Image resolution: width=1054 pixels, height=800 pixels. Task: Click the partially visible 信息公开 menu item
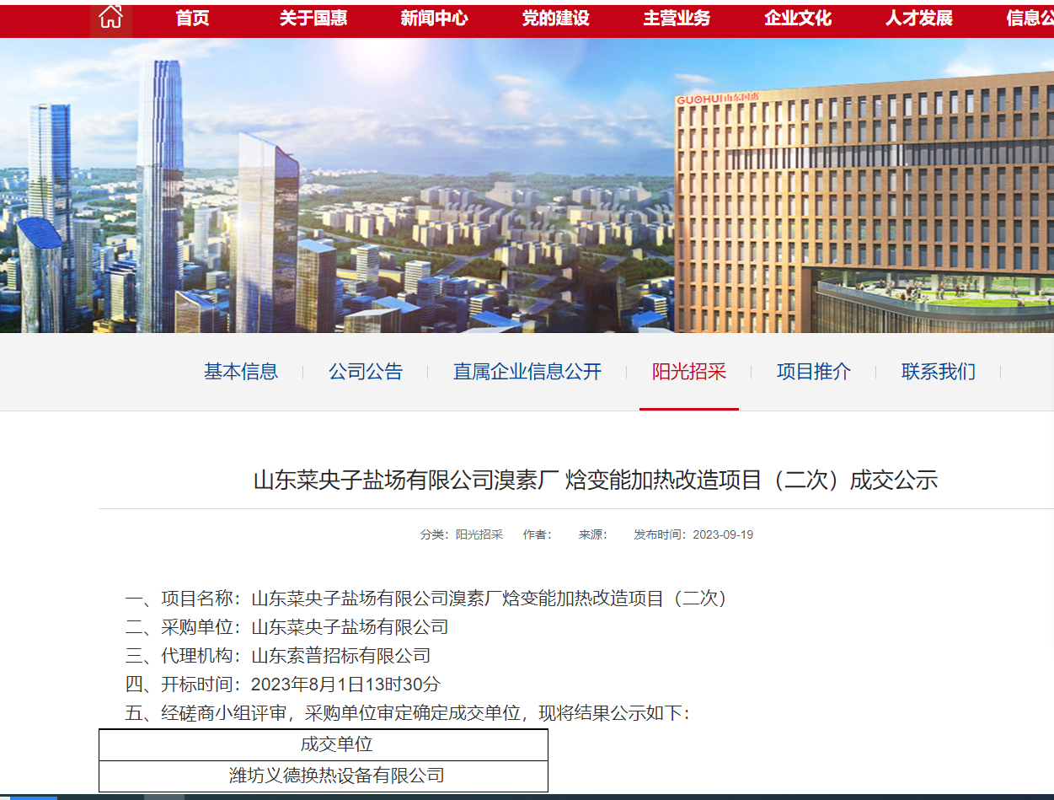[1030, 19]
